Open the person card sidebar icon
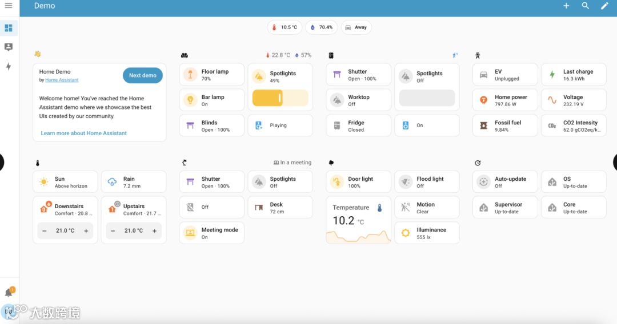Image resolution: width=617 pixels, height=324 pixels. tap(8, 47)
